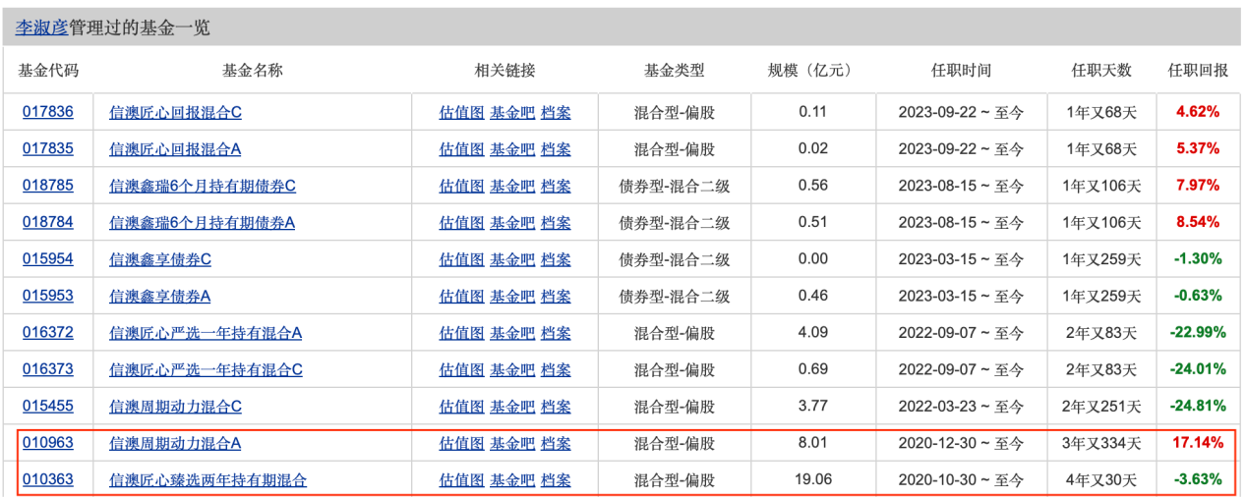Select the 4.09 fund size cell

click(x=813, y=333)
